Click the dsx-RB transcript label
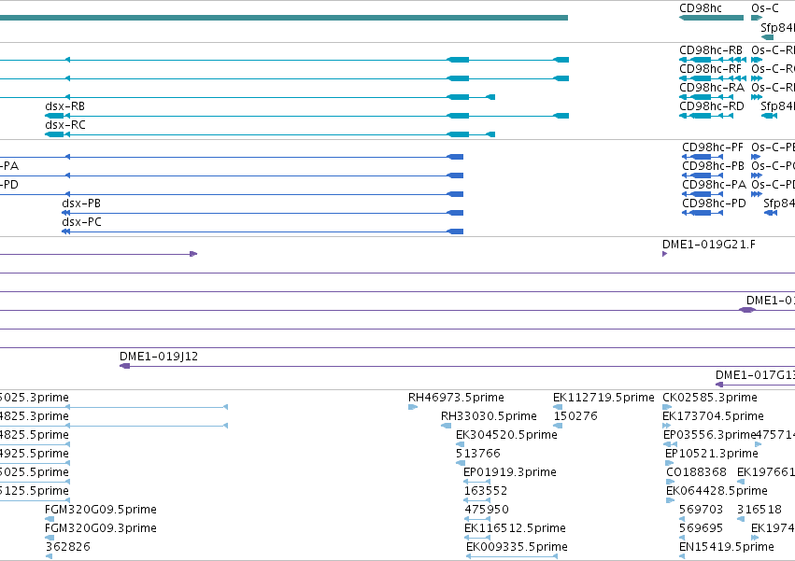This screenshot has width=795, height=561. click(x=64, y=106)
